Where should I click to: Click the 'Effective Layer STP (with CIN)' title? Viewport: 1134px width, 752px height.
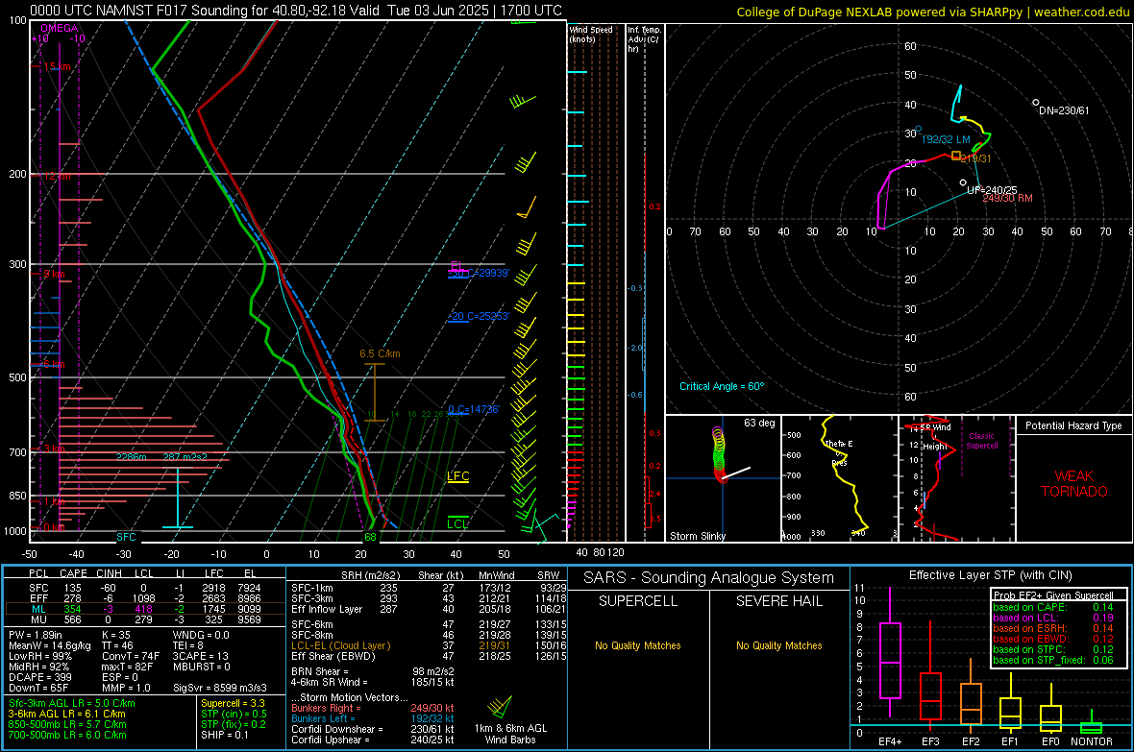tap(990, 575)
